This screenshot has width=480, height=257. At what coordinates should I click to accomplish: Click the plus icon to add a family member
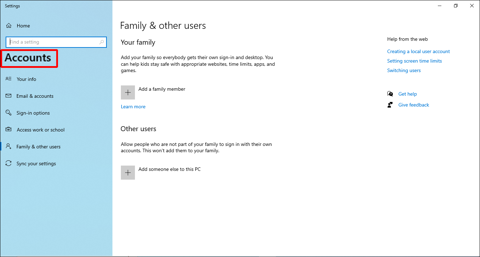click(128, 92)
